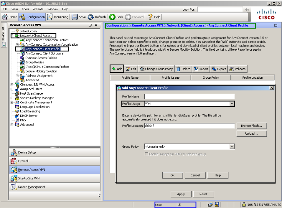The height and width of the screenshot is (208, 282).
Task: Open the Profile Usage dropdown
Action: pyautogui.click(x=232, y=104)
